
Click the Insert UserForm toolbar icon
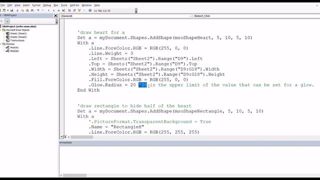(x=4, y=10)
